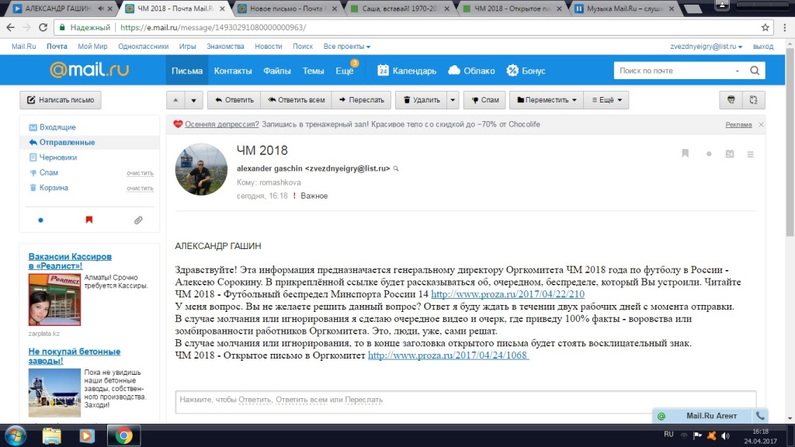Open the Mail.Ru Агент panel
The width and height of the screenshot is (795, 447).
click(711, 416)
